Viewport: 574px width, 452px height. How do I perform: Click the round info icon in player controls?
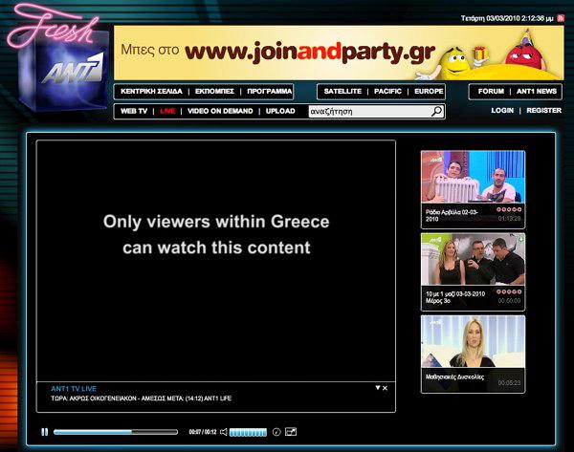pos(276,432)
